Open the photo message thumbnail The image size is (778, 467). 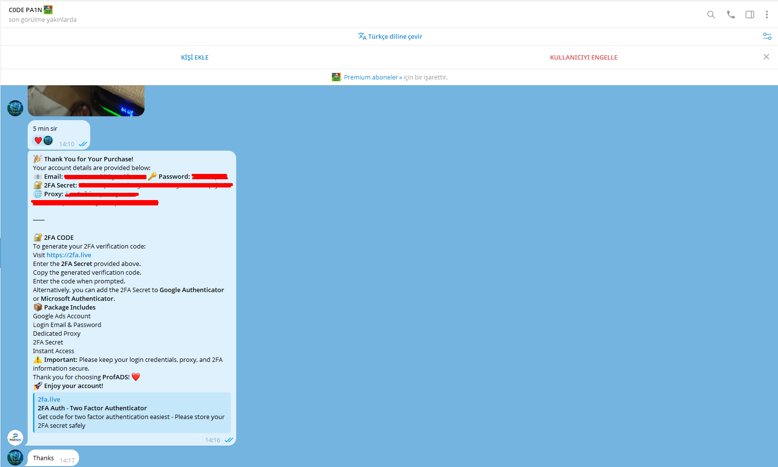pos(86,101)
